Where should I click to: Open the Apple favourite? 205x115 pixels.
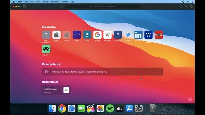(x=56, y=35)
